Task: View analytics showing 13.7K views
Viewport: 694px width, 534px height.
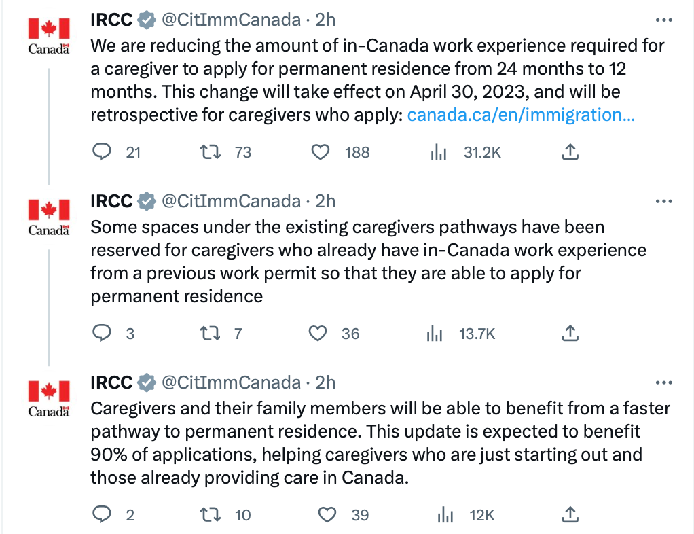Action: click(x=435, y=334)
